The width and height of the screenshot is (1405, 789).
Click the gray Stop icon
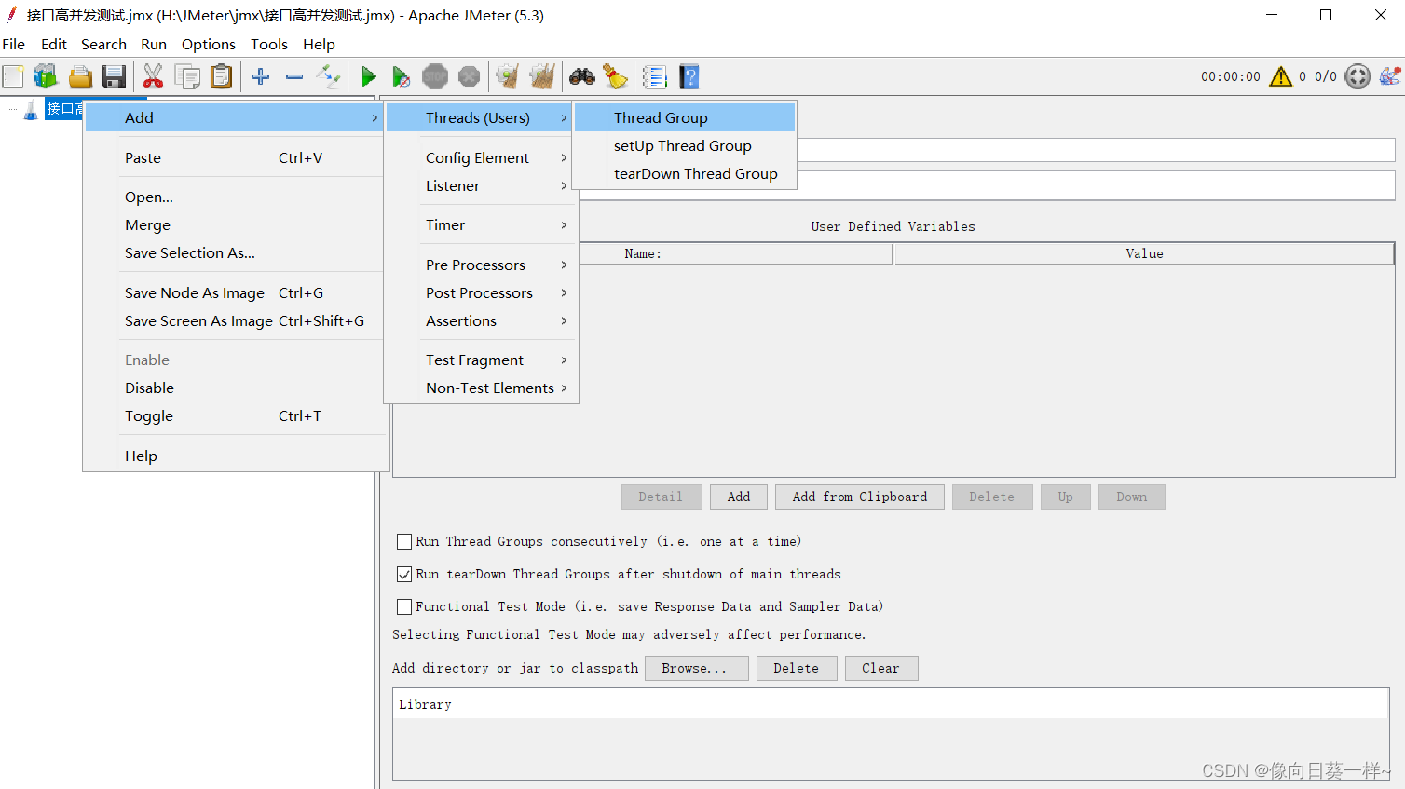pos(435,76)
